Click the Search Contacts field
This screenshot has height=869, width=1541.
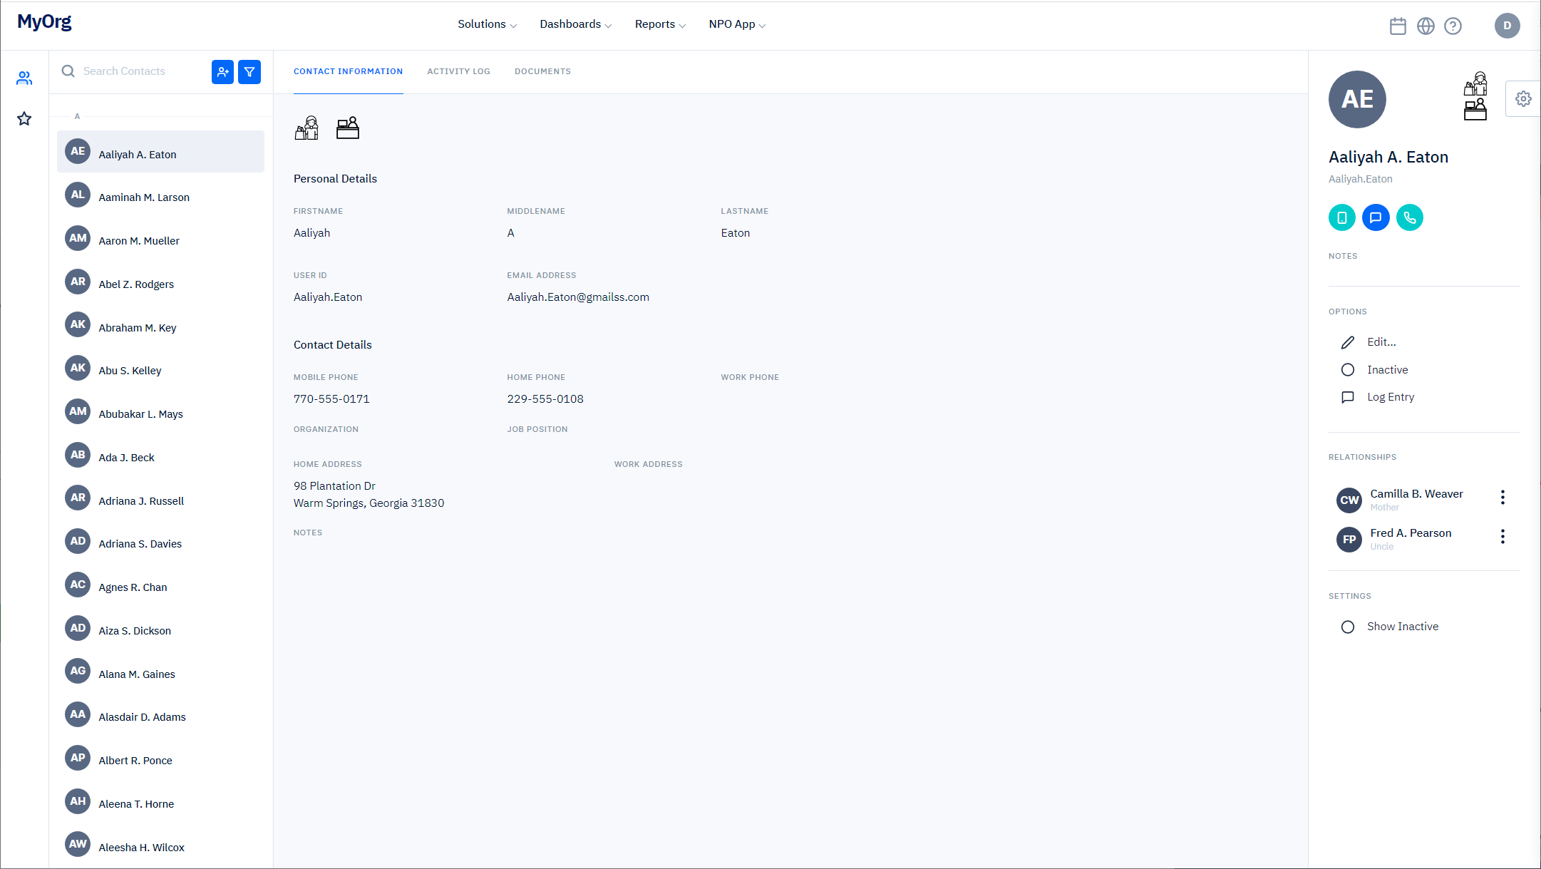coord(135,71)
